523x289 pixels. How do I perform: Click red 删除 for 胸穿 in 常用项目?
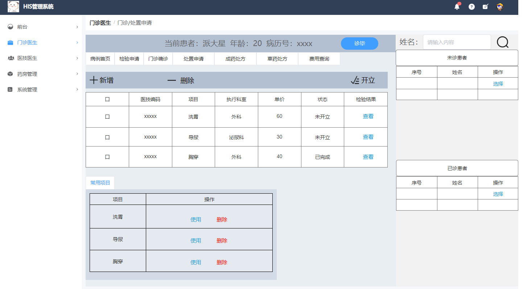pos(222,263)
